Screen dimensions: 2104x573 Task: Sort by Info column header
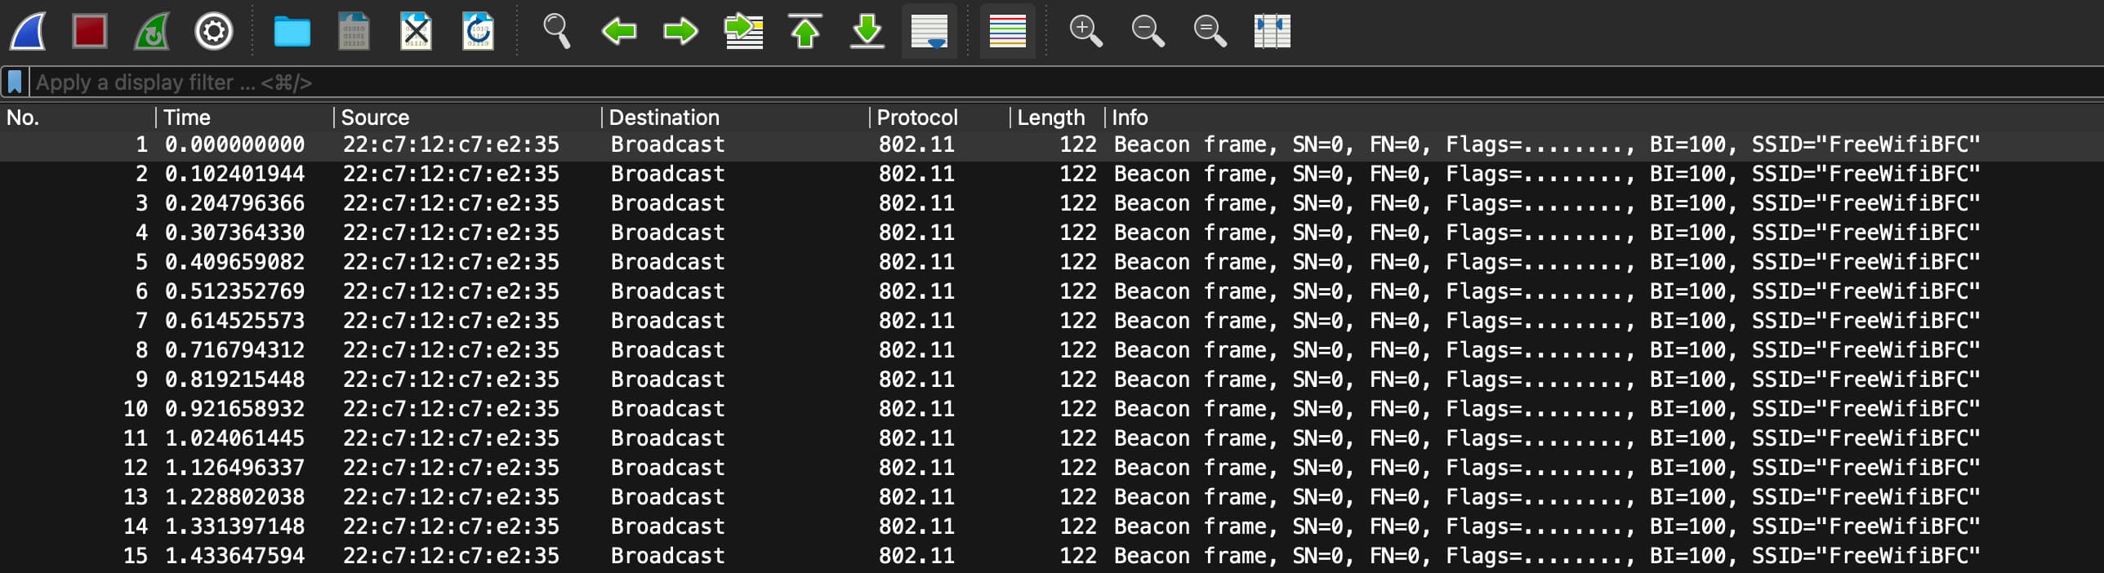(x=1604, y=118)
